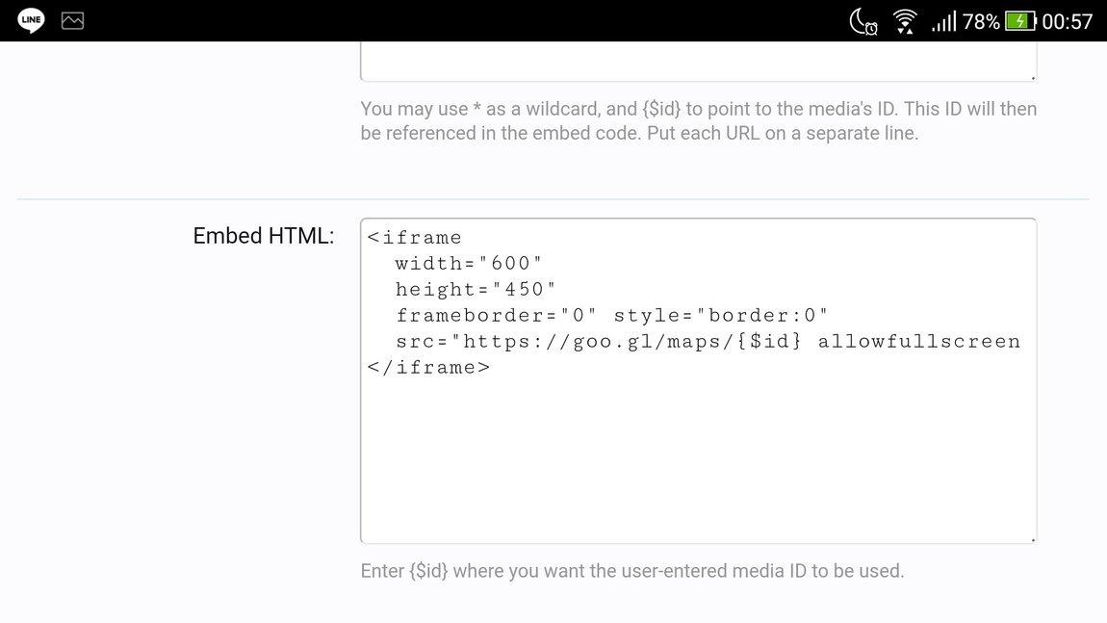The image size is (1107, 623).
Task: Tap the charging battery icon
Action: 1020,20
